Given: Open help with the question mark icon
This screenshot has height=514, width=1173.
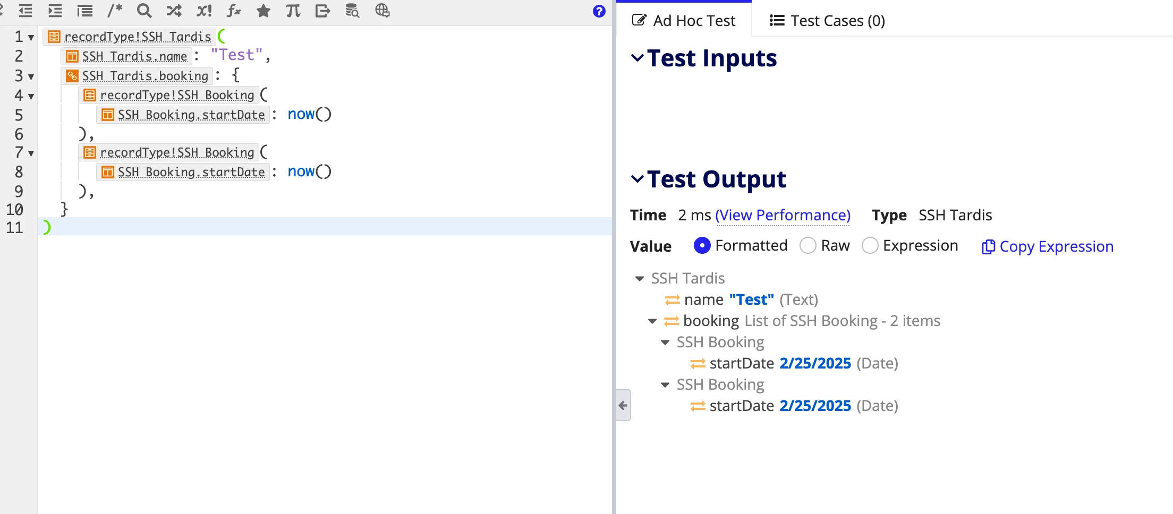Looking at the screenshot, I should (599, 11).
